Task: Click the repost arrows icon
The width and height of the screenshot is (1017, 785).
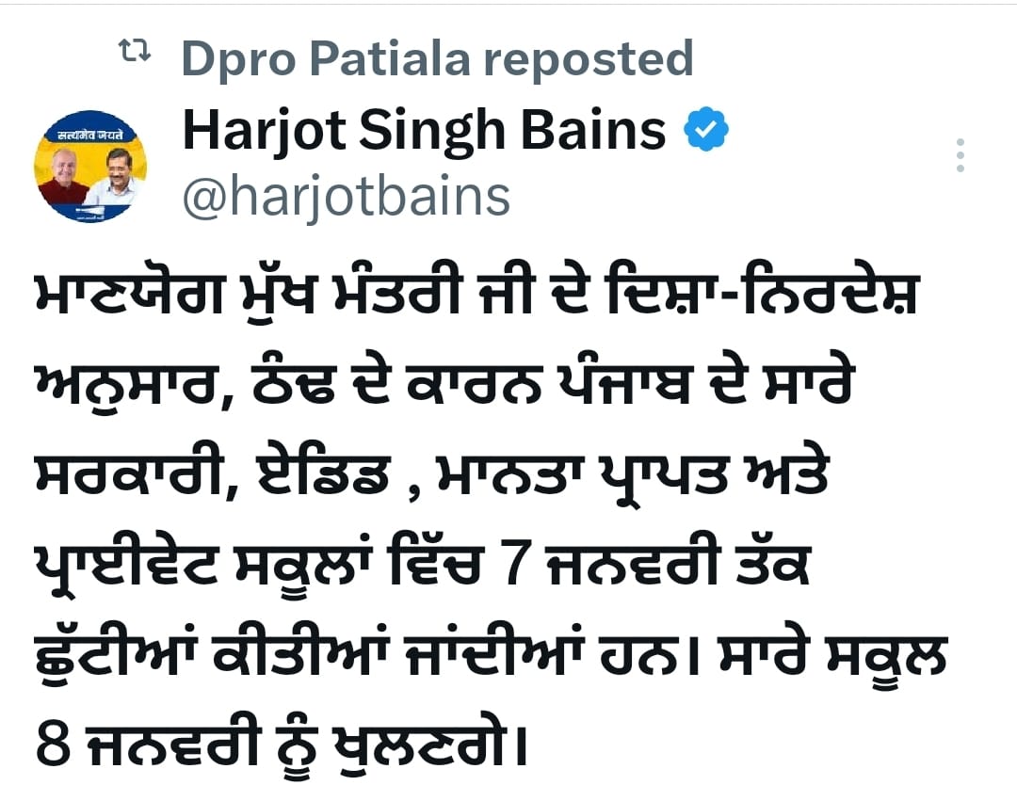Action: pos(135,50)
